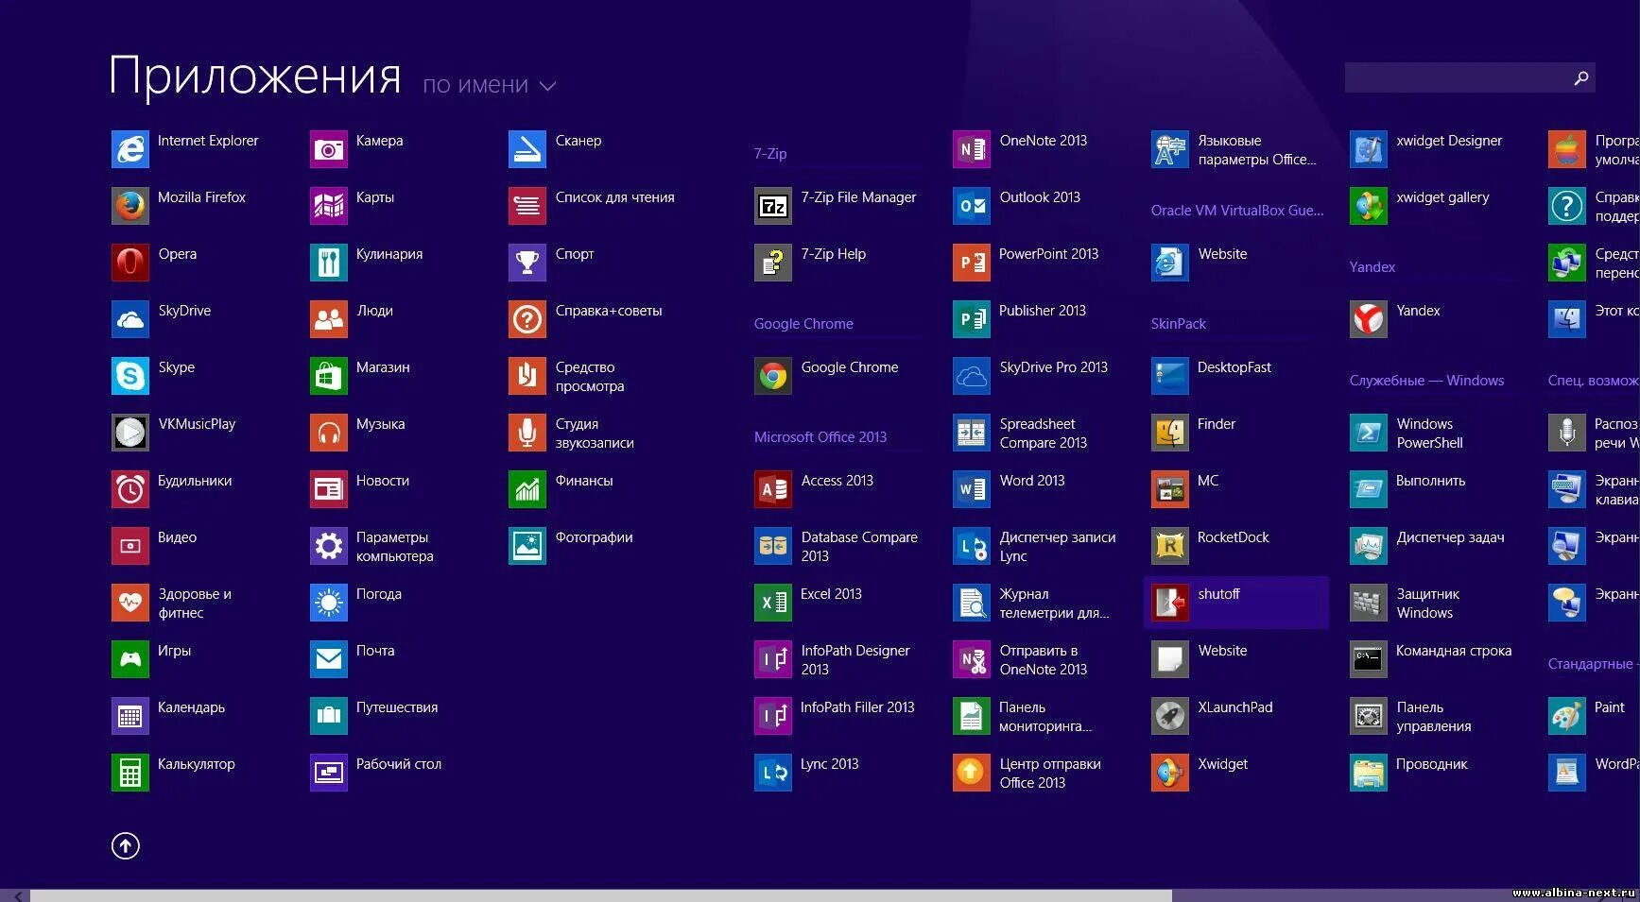Open the Командная строка icon
The width and height of the screenshot is (1640, 902).
coord(1368,659)
